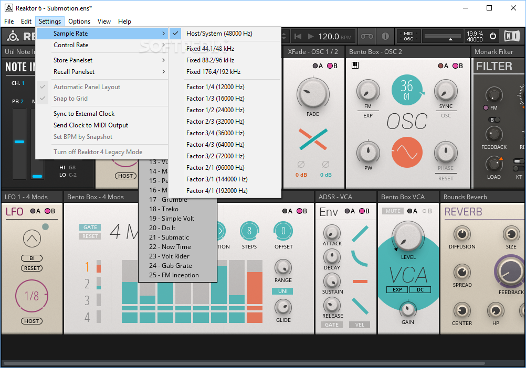Screen dimensions: 526x368
Task: Click the VEL button in Env
Action: 359,325
